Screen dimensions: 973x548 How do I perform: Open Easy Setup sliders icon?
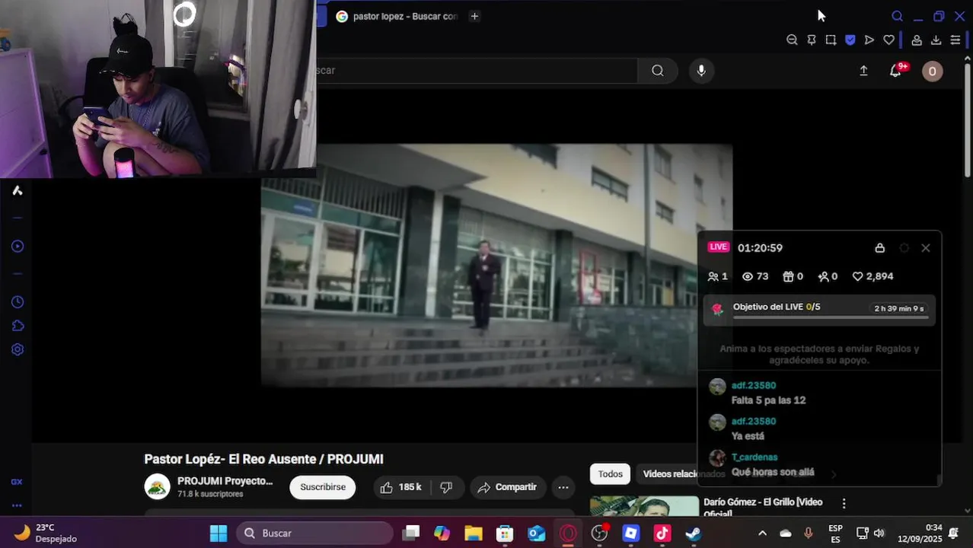click(x=955, y=40)
